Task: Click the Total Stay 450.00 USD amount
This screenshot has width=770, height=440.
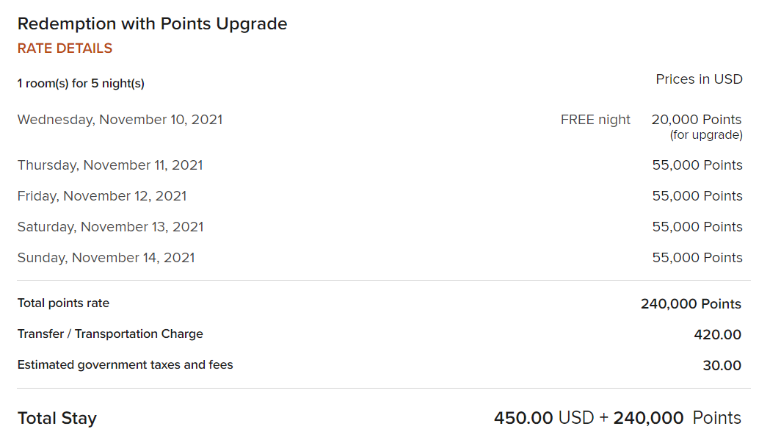Action: tap(544, 418)
